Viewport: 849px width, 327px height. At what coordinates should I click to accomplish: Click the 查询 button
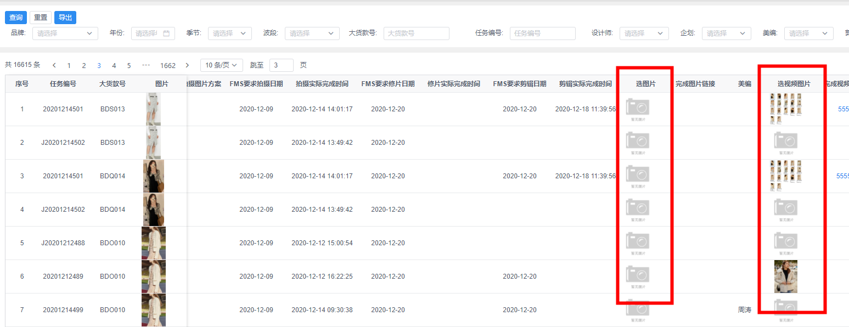coord(15,18)
